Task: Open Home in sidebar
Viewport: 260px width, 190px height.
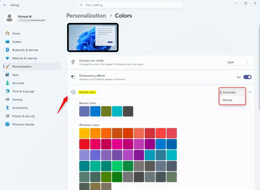Action: tap(32, 33)
